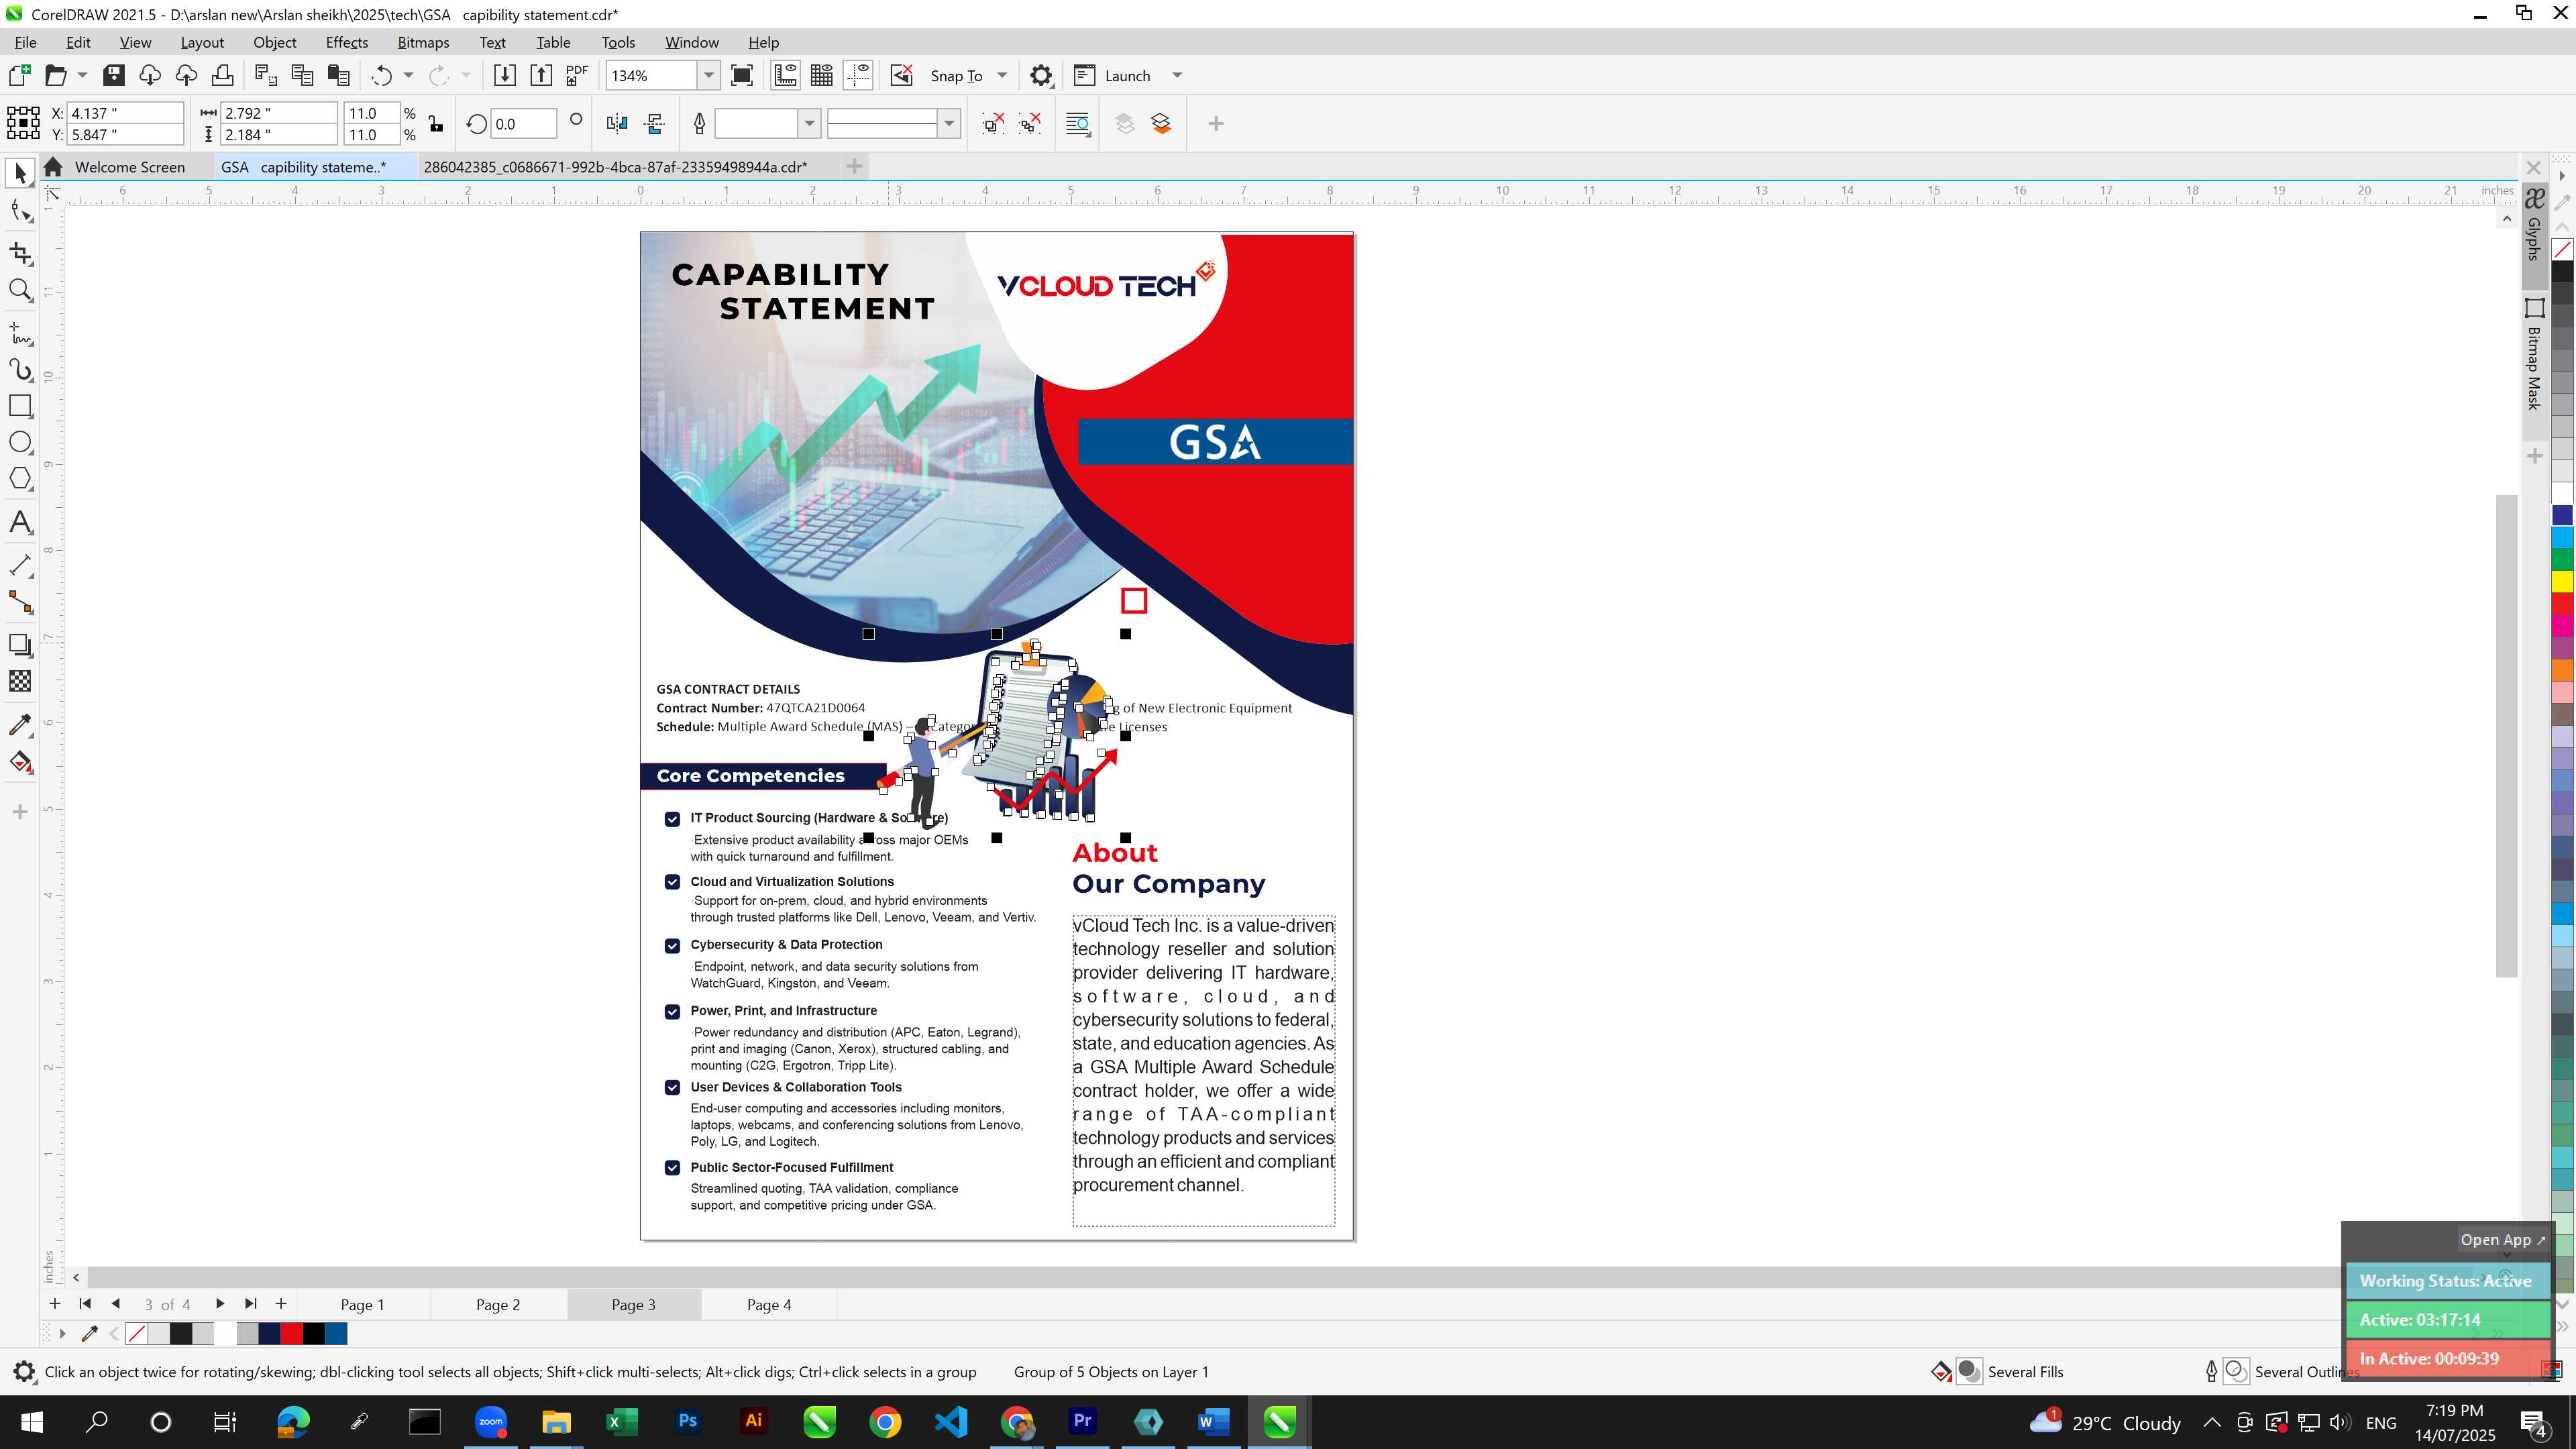Click Open App button in tracker widget
This screenshot has height=1449, width=2576.
point(2503,1239)
